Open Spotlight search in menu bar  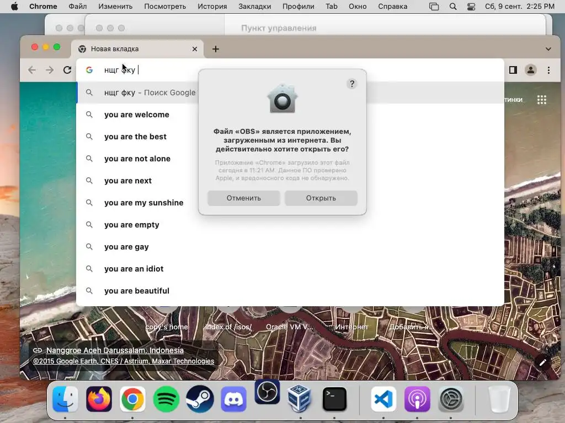(x=453, y=7)
